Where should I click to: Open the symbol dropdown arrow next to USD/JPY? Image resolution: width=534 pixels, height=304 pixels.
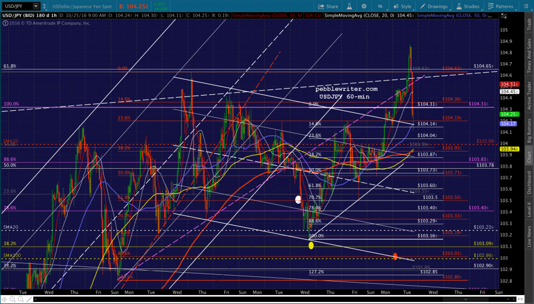tap(36, 6)
